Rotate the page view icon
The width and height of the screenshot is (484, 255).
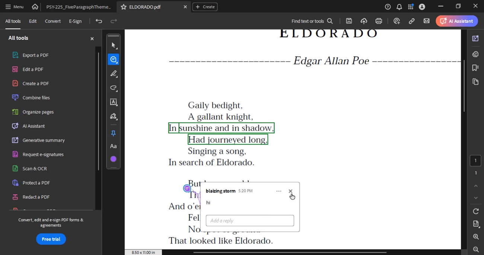(x=476, y=211)
